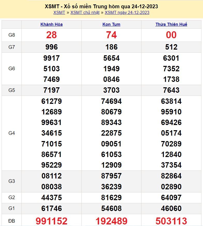Select G6 result 9917
The image size is (203, 226).
pos(51,58)
